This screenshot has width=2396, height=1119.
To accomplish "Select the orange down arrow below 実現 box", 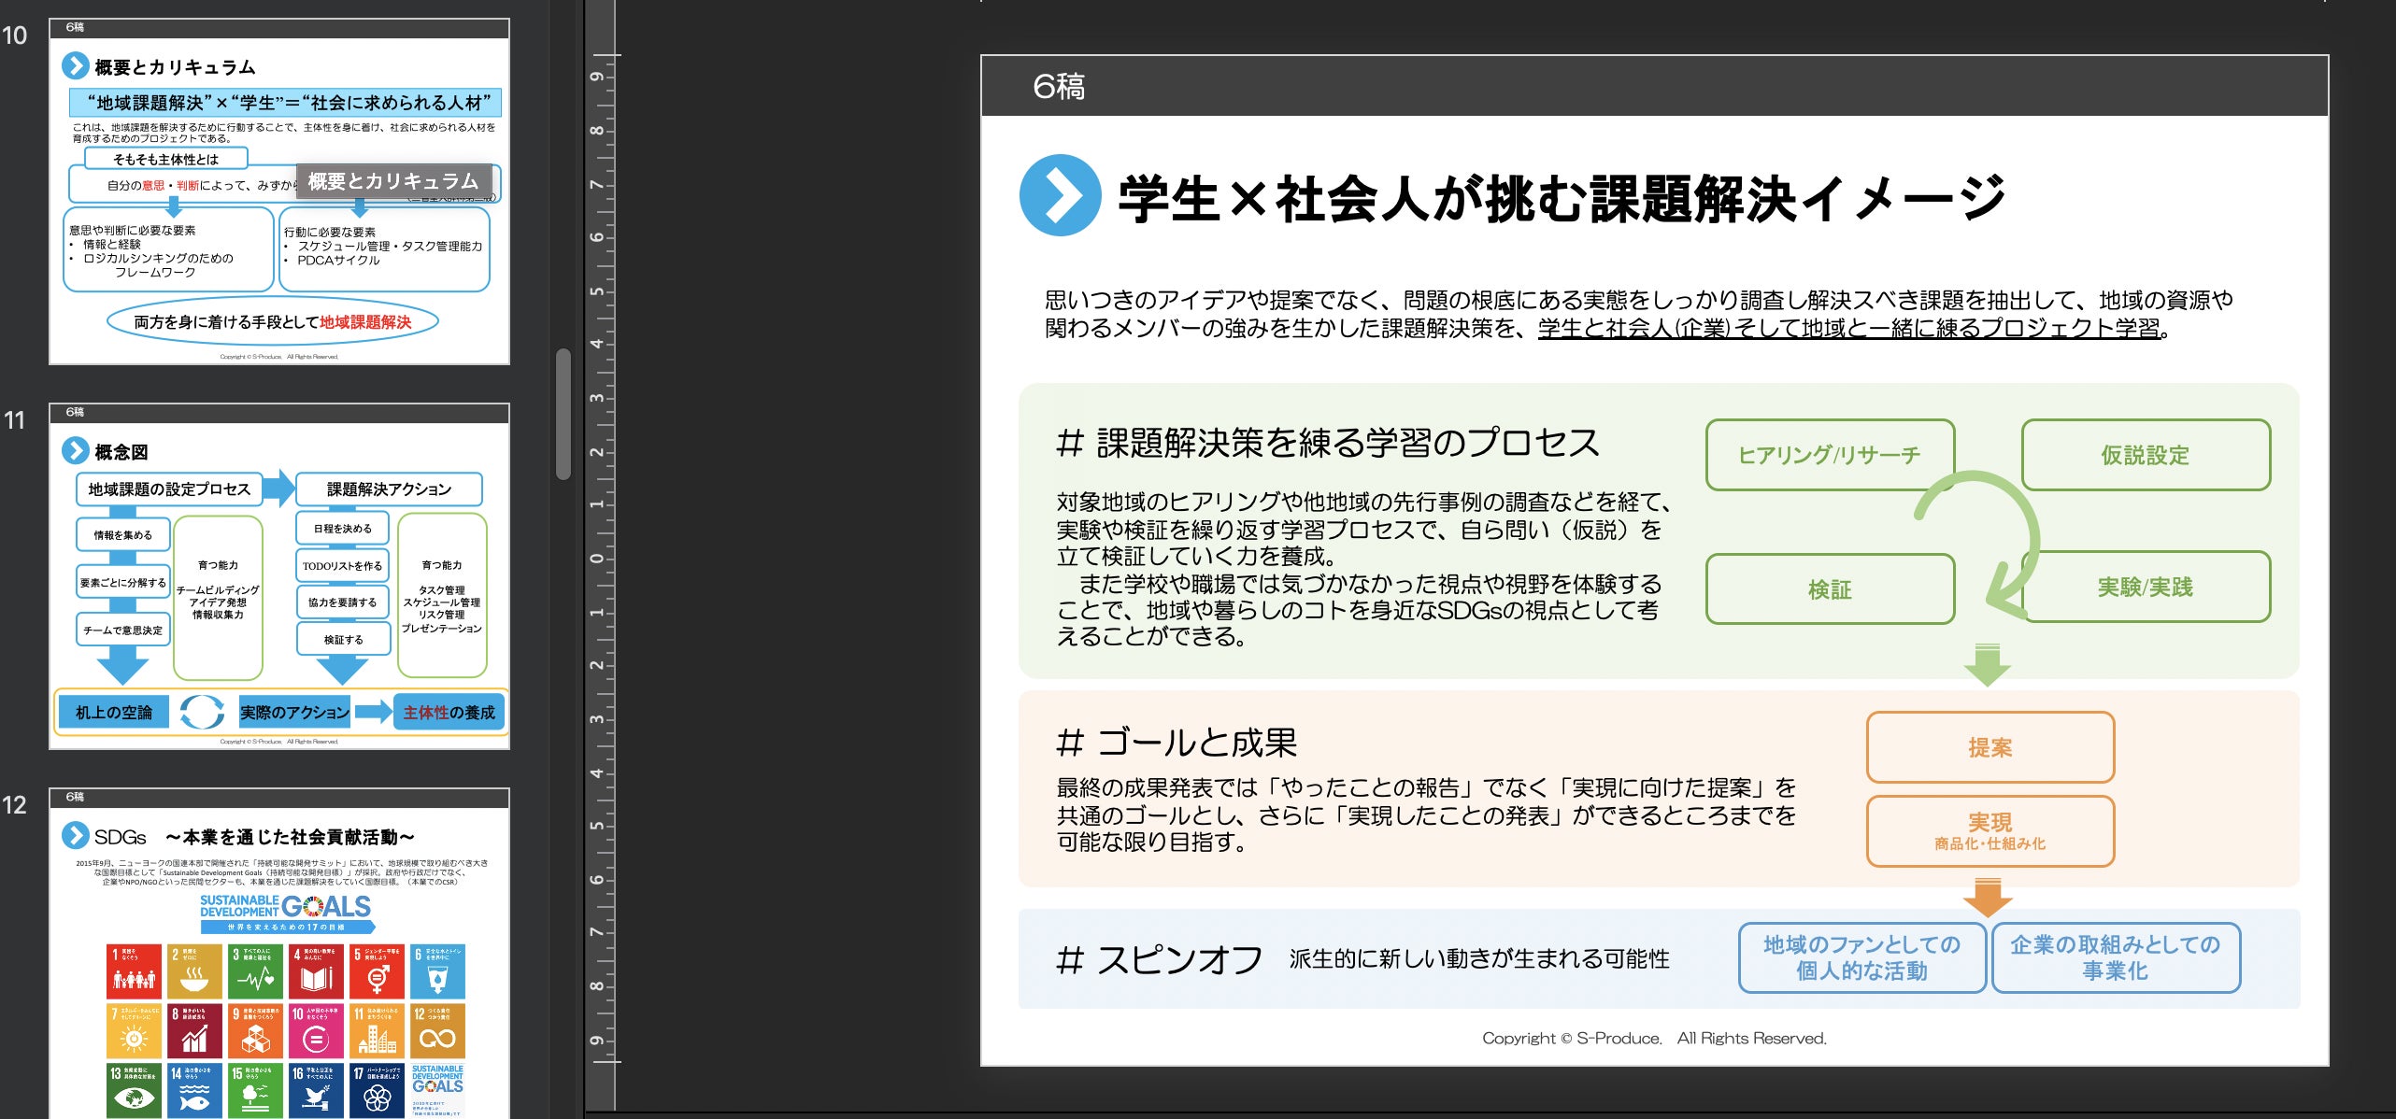I will pos(1988,896).
